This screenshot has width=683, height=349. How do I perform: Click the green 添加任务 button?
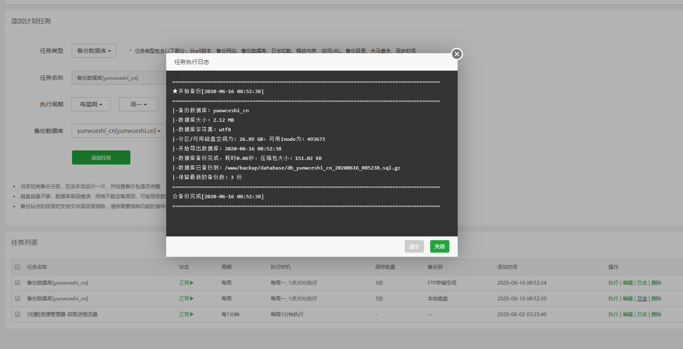(101, 157)
